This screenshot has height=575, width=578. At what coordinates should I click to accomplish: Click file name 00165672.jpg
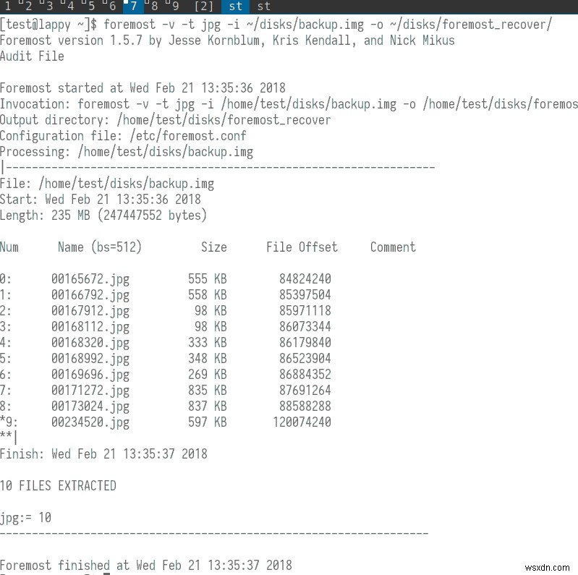pos(90,279)
